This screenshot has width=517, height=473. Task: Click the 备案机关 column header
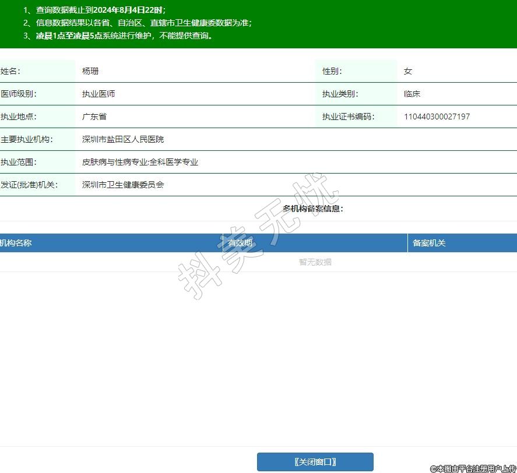point(429,243)
